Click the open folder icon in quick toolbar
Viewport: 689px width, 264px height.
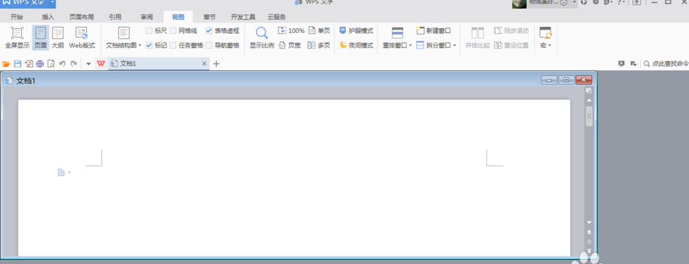click(6, 63)
